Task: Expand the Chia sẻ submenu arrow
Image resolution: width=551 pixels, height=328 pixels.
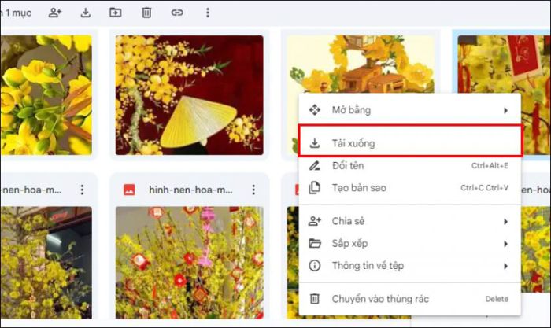Action: (x=505, y=222)
